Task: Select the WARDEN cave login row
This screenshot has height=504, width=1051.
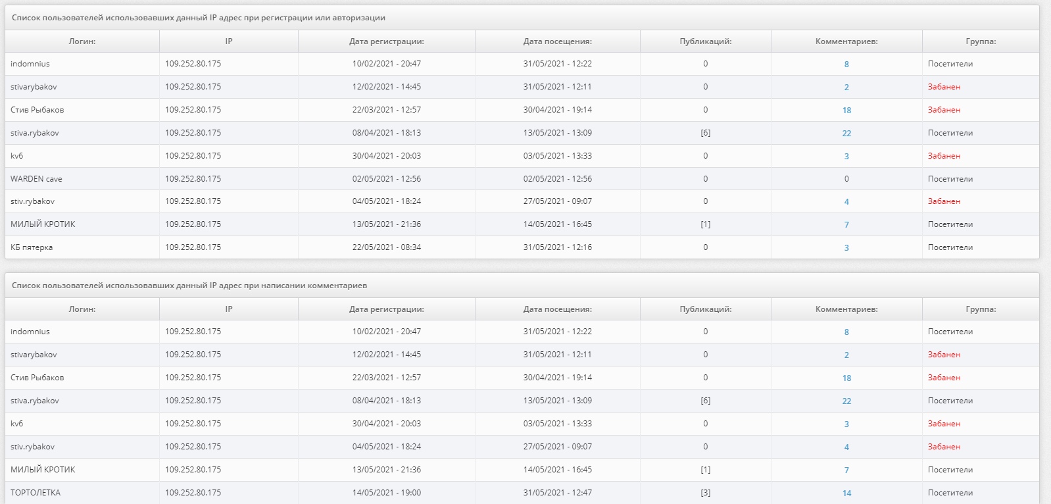Action: (522, 179)
